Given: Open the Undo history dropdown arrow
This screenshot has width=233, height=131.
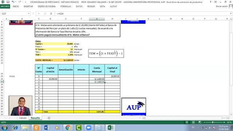Looking at the screenshot, I should click(16, 2).
